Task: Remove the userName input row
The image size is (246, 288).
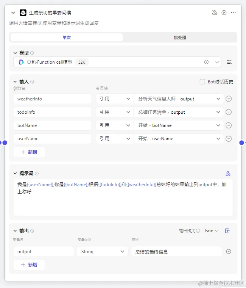Action: (229, 139)
